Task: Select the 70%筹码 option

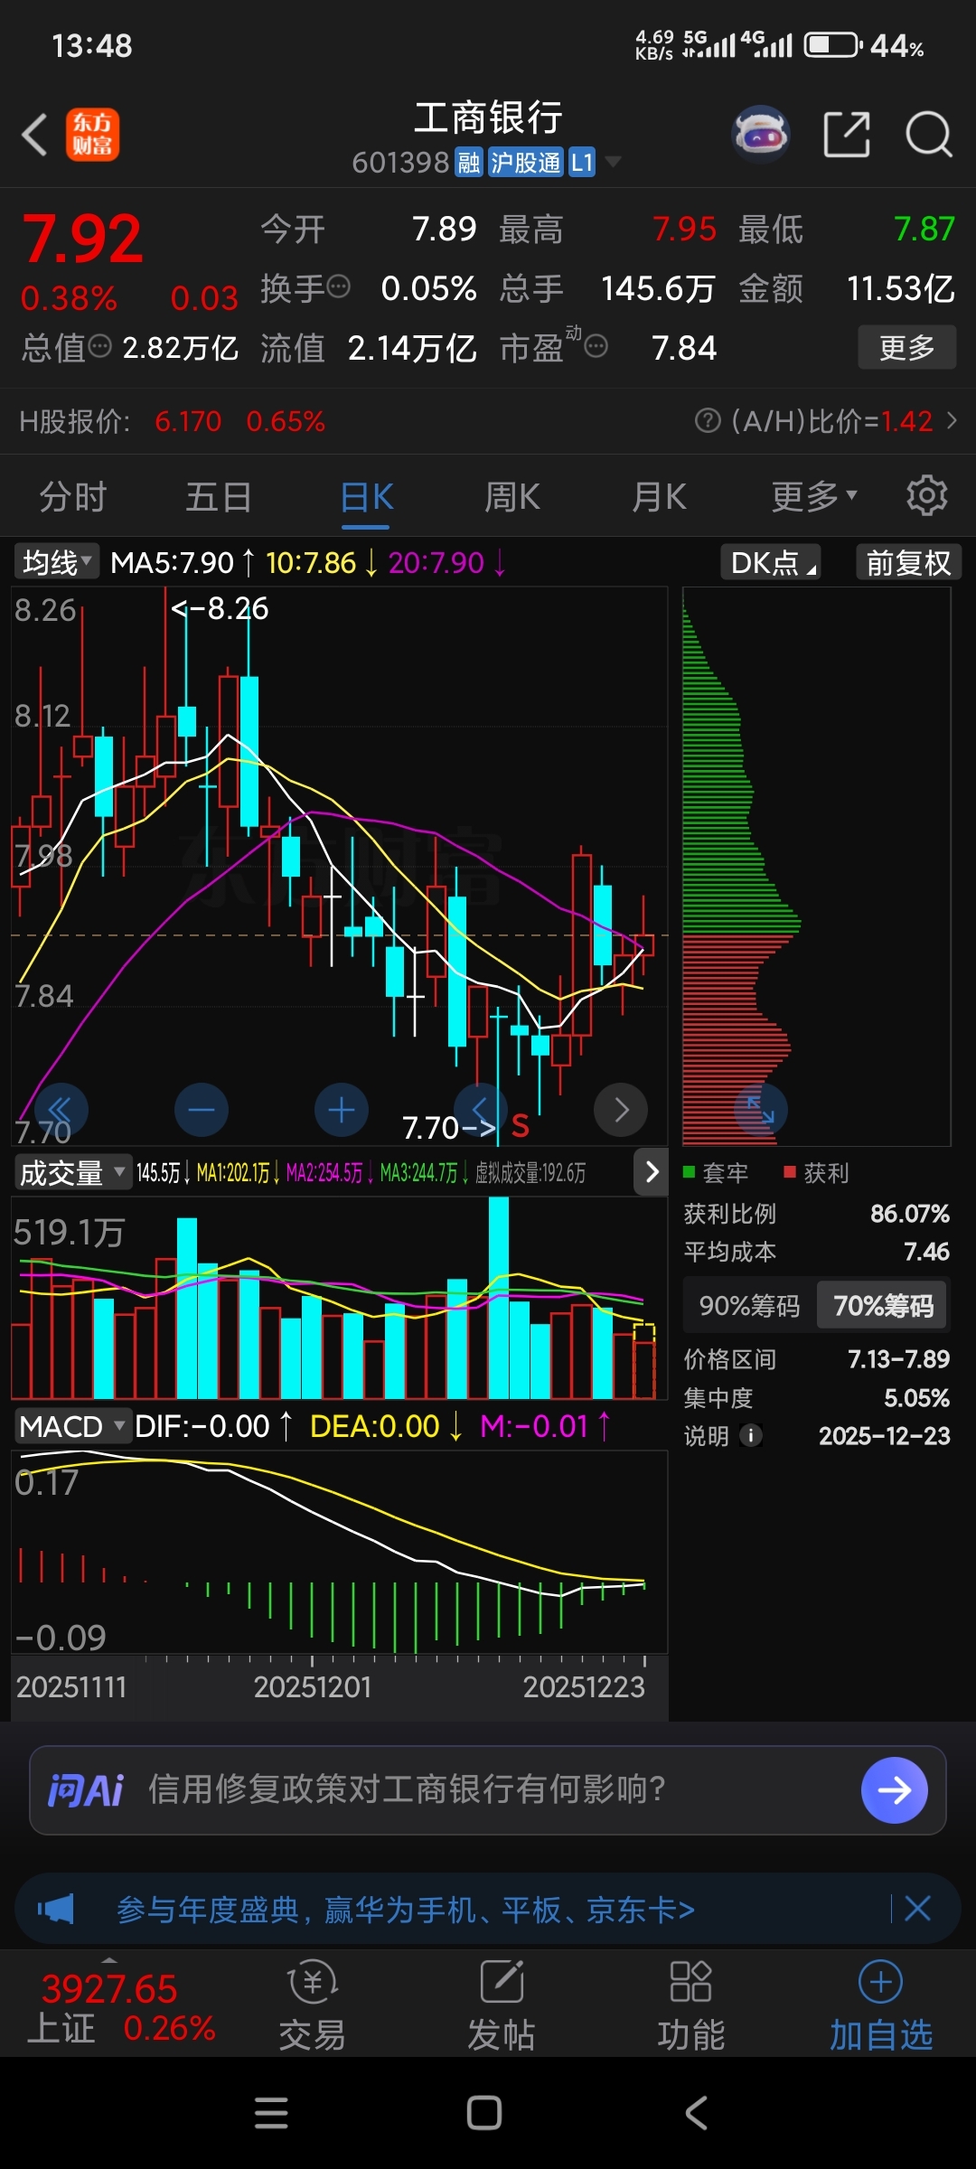Action: click(883, 1306)
